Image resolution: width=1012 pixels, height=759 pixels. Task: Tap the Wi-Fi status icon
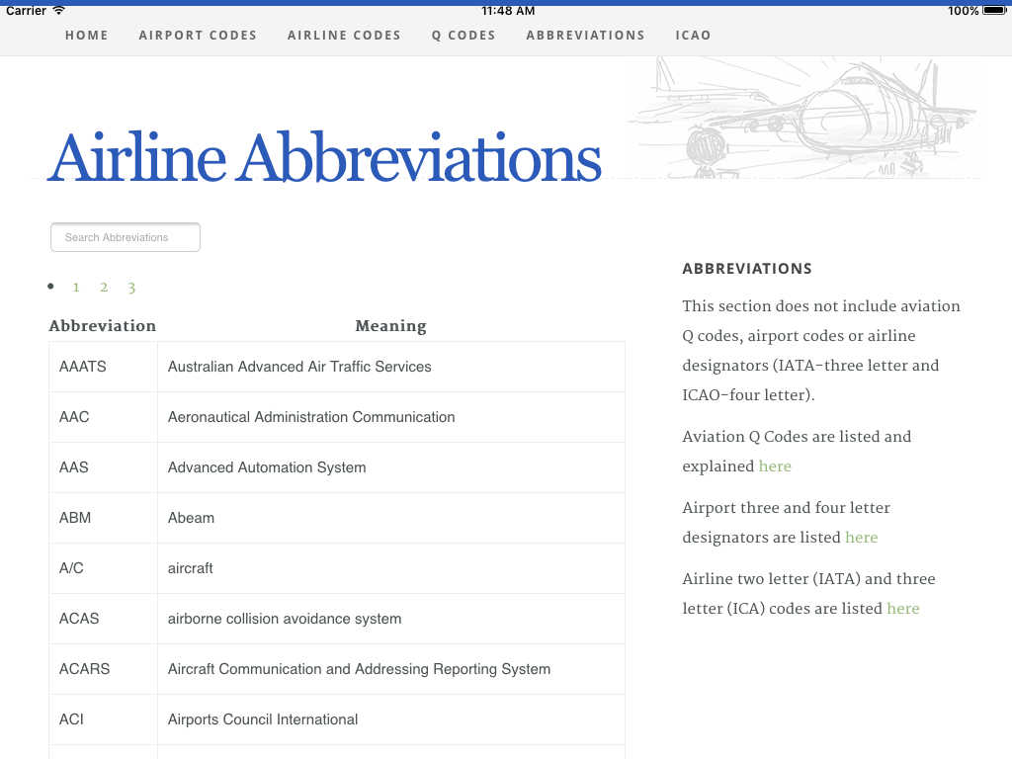[58, 10]
